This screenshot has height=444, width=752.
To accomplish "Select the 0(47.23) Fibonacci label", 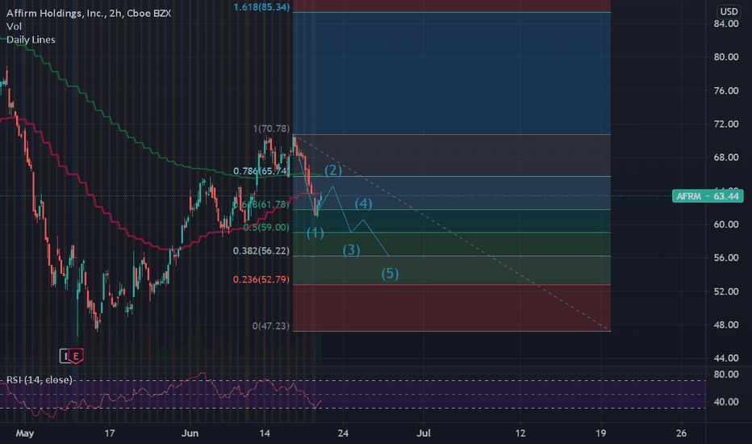I will (271, 326).
